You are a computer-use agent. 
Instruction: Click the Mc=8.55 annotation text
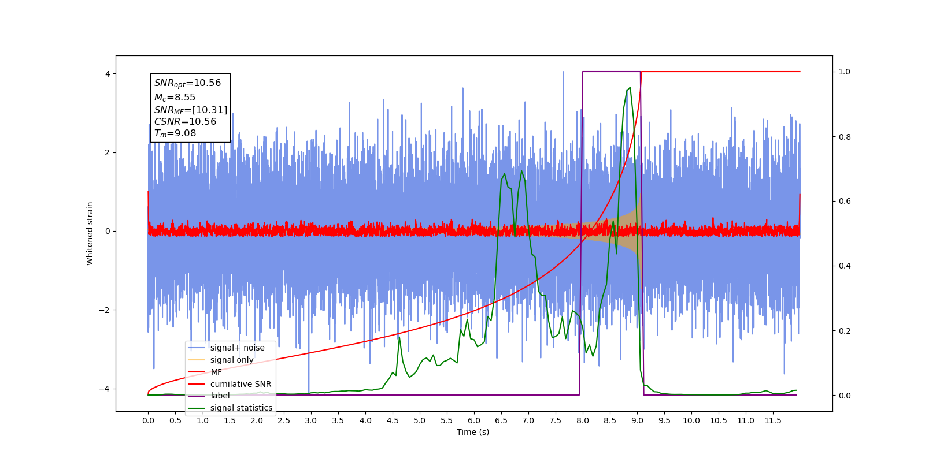(175, 98)
